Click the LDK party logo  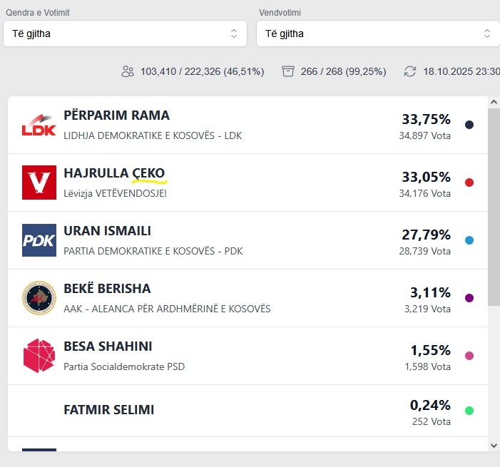tap(39, 125)
